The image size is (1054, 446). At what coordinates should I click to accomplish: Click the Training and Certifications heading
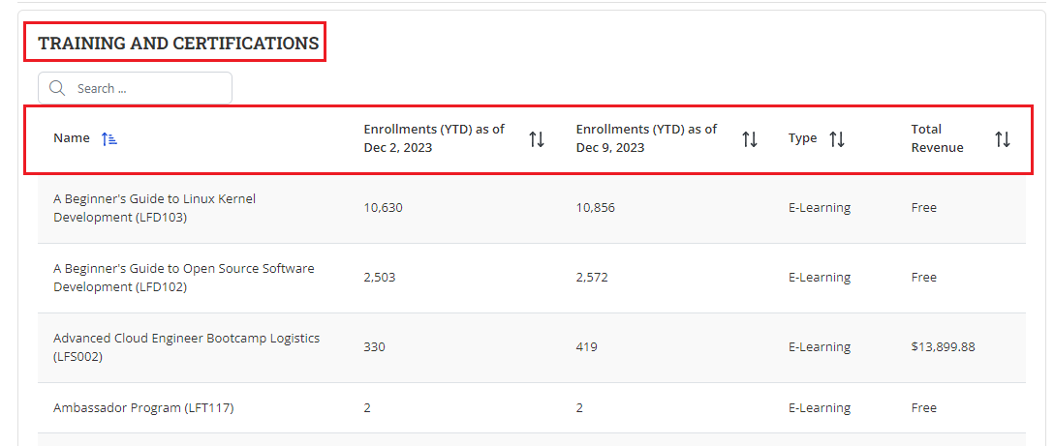pos(178,44)
